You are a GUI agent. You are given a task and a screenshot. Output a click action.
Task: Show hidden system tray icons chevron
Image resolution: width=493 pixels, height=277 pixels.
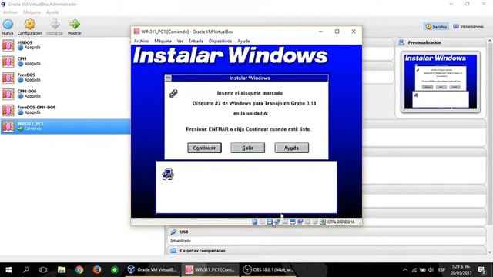click(x=405, y=270)
